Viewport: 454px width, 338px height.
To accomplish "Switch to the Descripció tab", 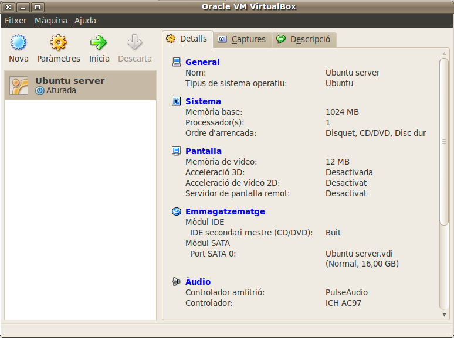I will tap(303, 39).
